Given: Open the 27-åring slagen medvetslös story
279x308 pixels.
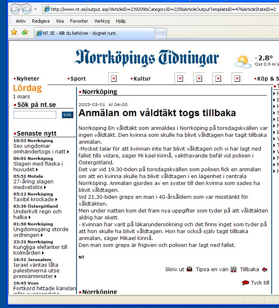Looking at the screenshot, I should [33, 184].
